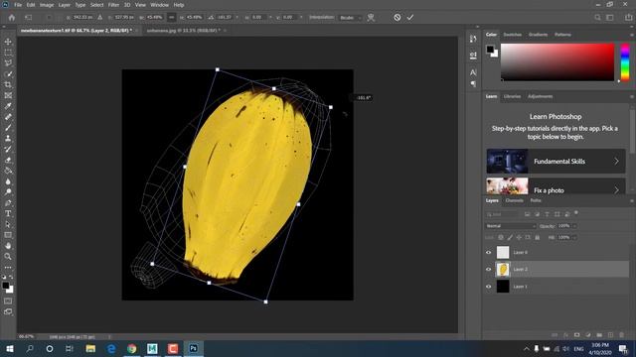
Task: Hide Layer 6 with its eye icon
Action: pyautogui.click(x=488, y=252)
